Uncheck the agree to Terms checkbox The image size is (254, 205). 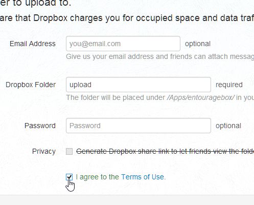click(69, 177)
